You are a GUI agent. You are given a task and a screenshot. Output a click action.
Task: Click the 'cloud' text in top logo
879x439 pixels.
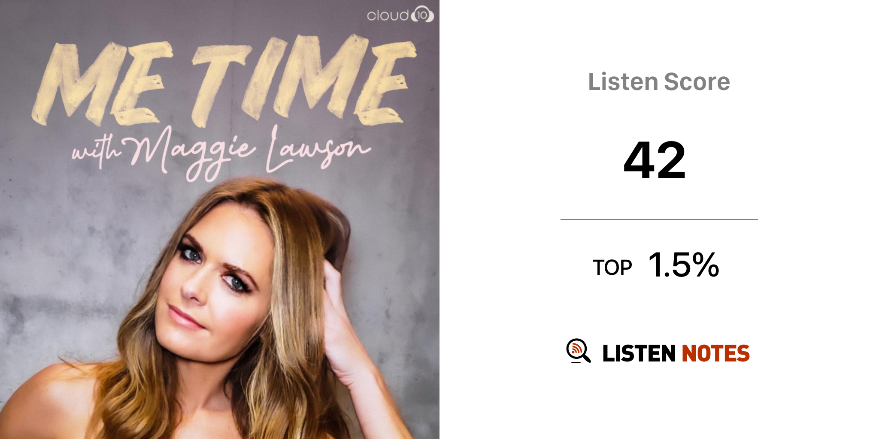pos(388,15)
